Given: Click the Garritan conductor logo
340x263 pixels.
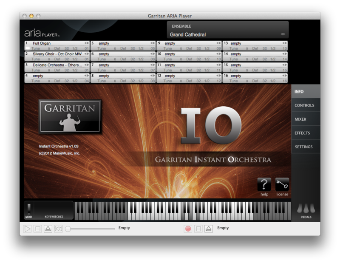Looking at the screenshot, I should (70, 116).
